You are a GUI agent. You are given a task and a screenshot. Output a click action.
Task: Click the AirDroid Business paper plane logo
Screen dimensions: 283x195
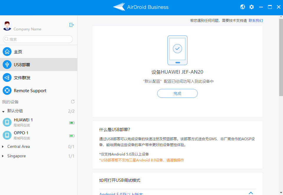[x=119, y=7]
